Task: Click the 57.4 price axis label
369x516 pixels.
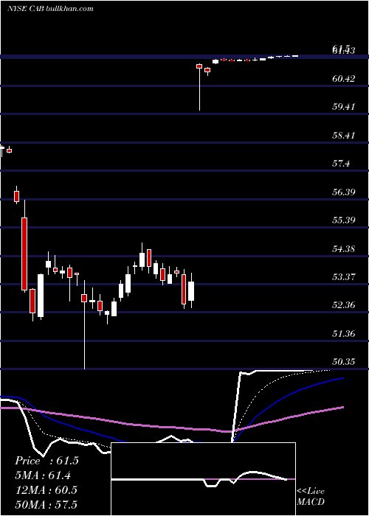Action: point(341,164)
